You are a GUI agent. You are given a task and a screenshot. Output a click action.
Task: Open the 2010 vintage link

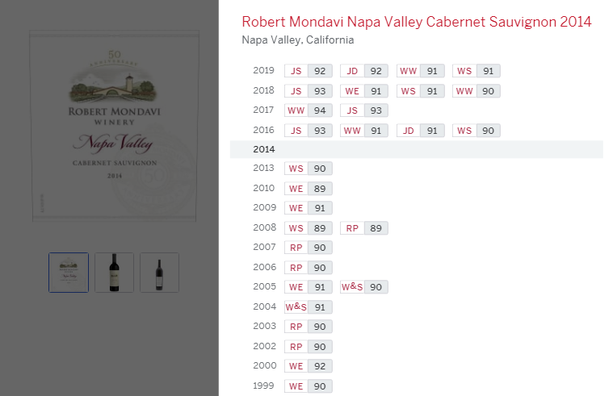coord(264,188)
